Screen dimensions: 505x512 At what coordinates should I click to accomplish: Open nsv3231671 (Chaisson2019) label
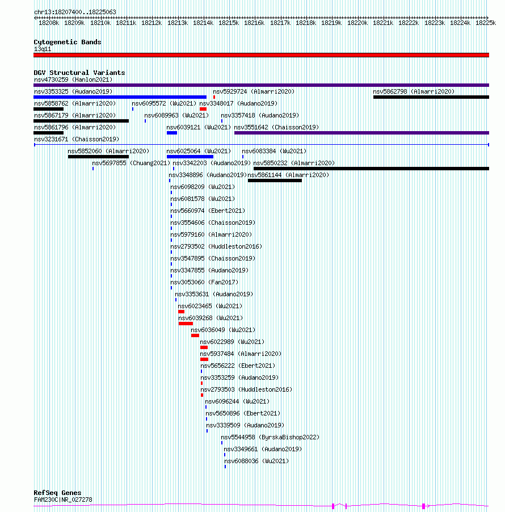[77, 140]
